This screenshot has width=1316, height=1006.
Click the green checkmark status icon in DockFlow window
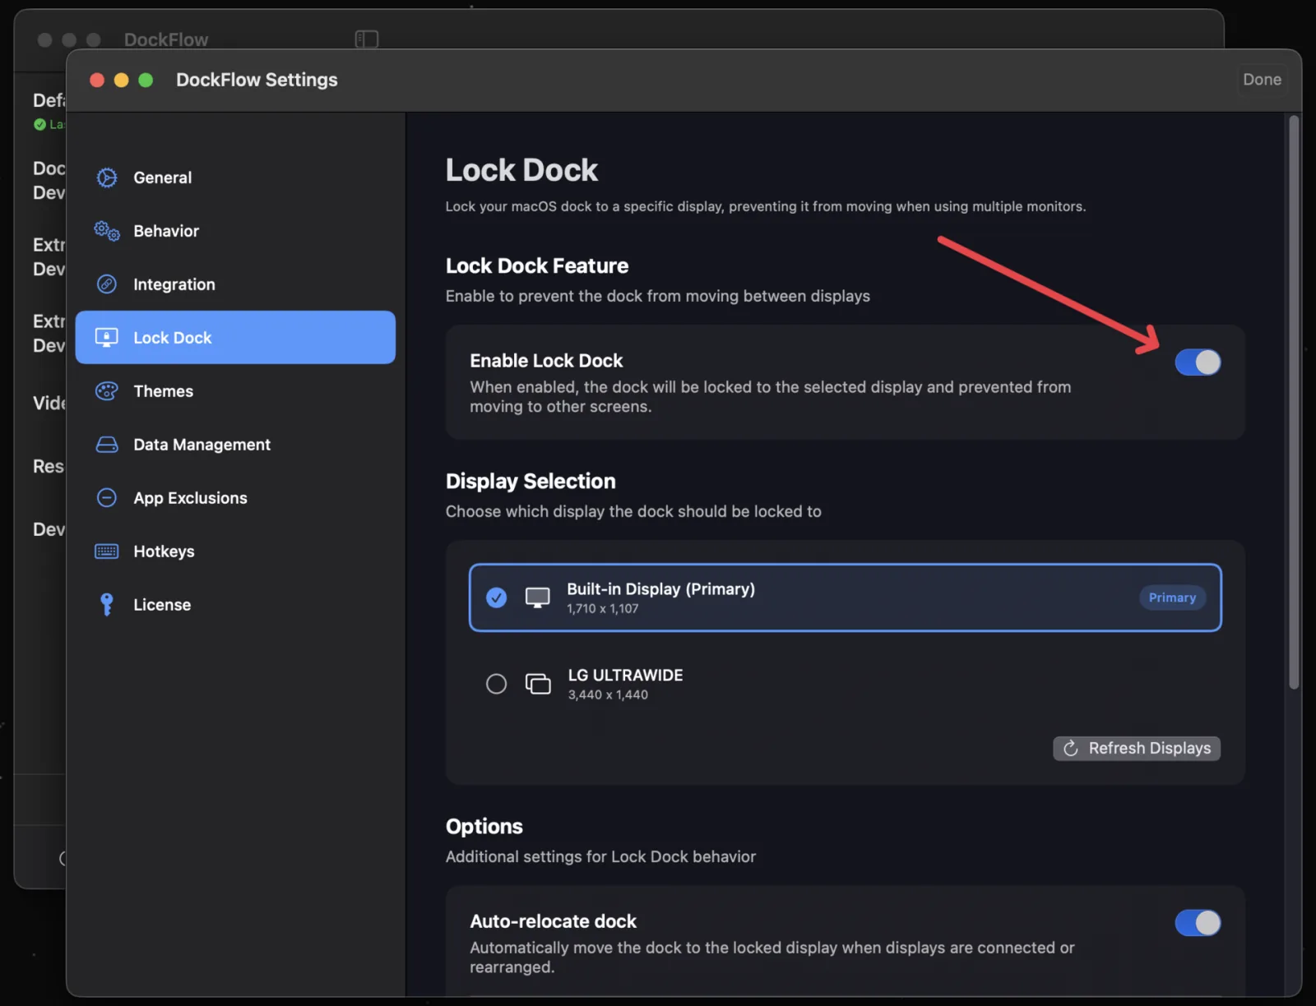click(39, 124)
